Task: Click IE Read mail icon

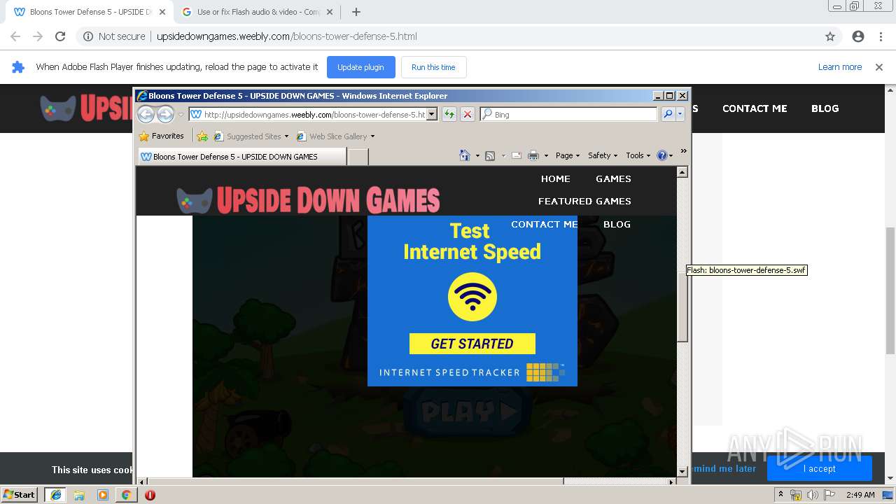Action: pyautogui.click(x=517, y=155)
